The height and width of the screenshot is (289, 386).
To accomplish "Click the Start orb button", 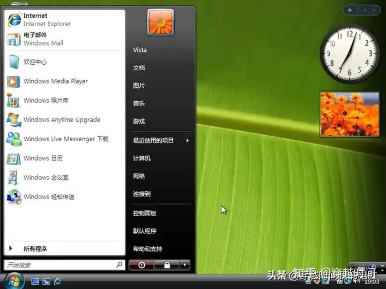I will coord(14,281).
